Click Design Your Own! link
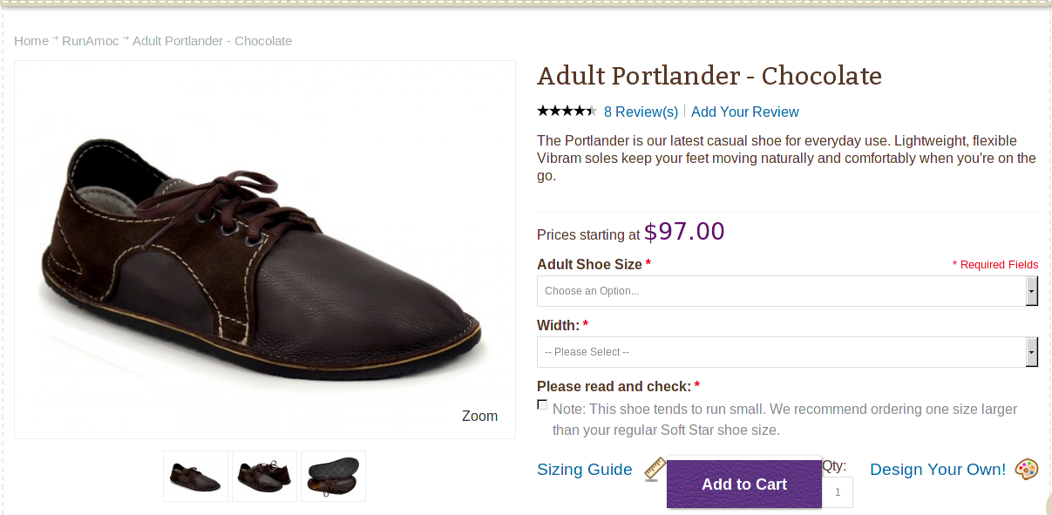The image size is (1052, 515). (937, 470)
